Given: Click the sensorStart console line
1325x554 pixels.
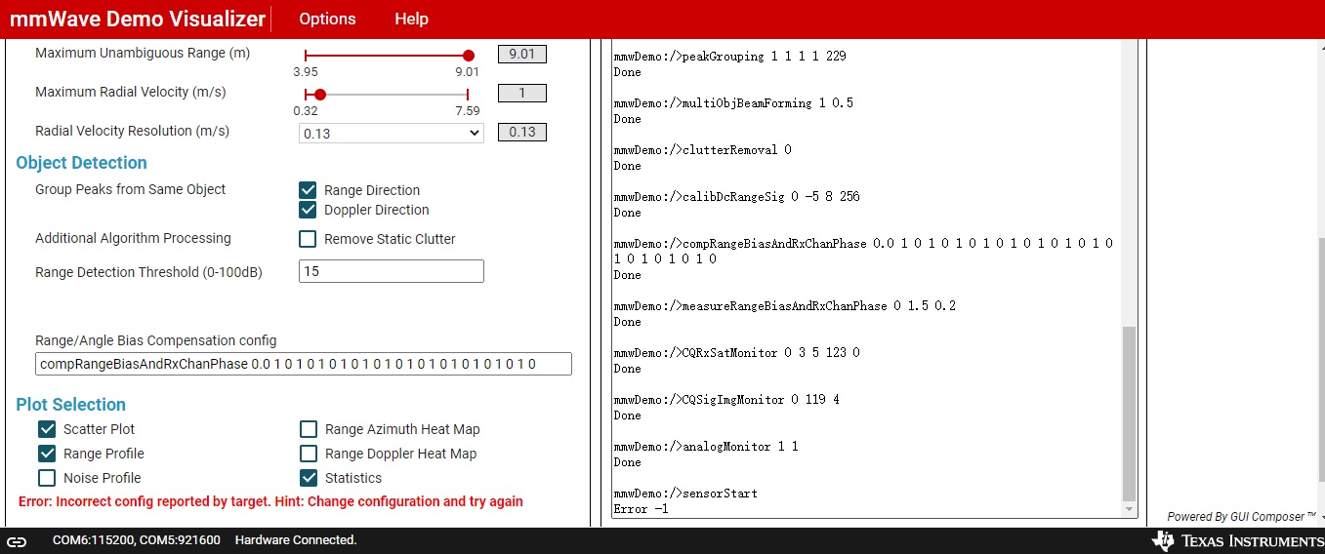Looking at the screenshot, I should pos(685,494).
